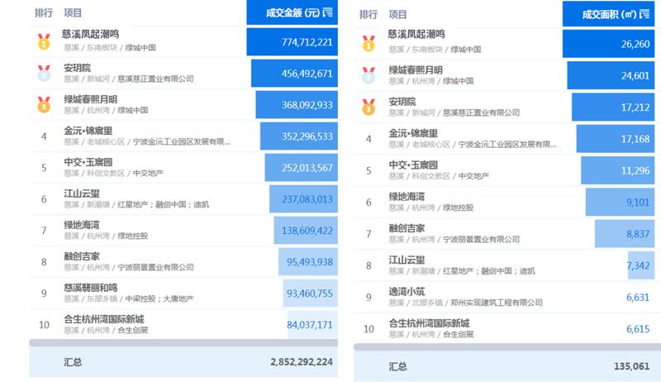Click the gray scrollbar below left table
This screenshot has width=661, height=382.
tap(183, 341)
